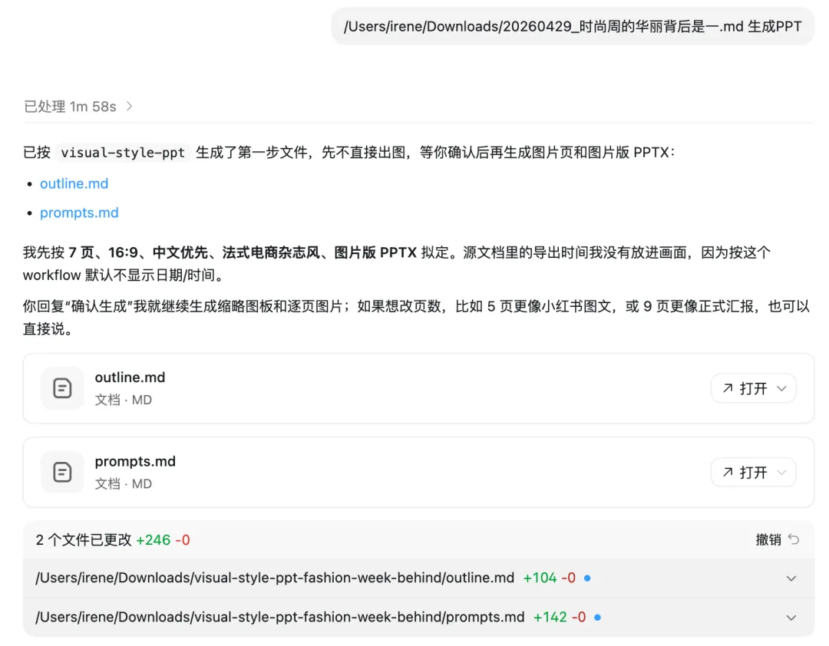Click the outline.md title in the file card

[x=130, y=377]
